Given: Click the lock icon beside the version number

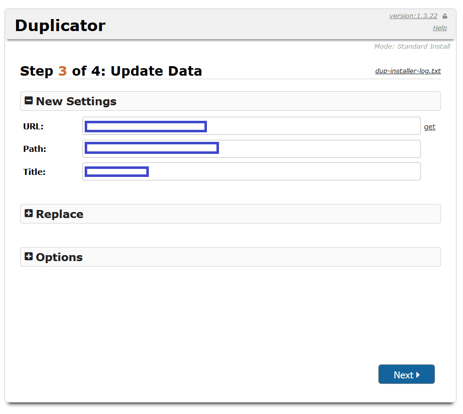Looking at the screenshot, I should (445, 17).
